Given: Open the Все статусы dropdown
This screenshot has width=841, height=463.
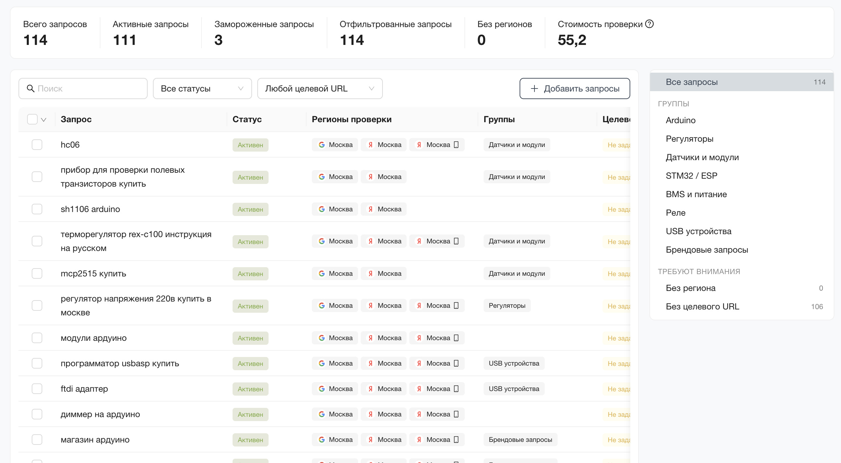Looking at the screenshot, I should (202, 89).
